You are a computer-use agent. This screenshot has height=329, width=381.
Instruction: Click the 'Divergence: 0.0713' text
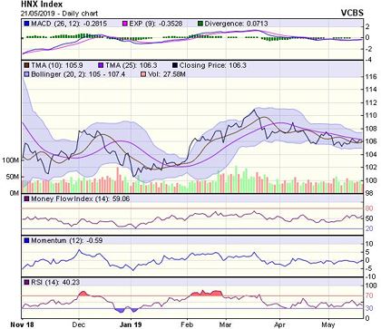236,24
